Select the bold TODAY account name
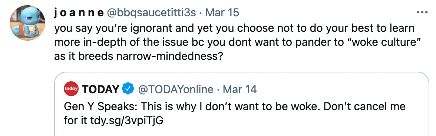The width and height of the screenshot is (436, 136). click(x=101, y=89)
